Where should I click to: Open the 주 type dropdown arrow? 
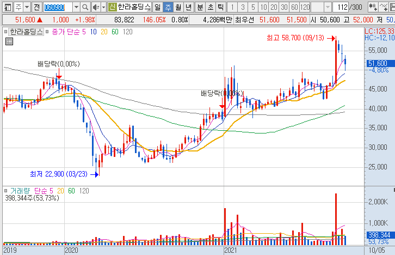tap(27, 7)
